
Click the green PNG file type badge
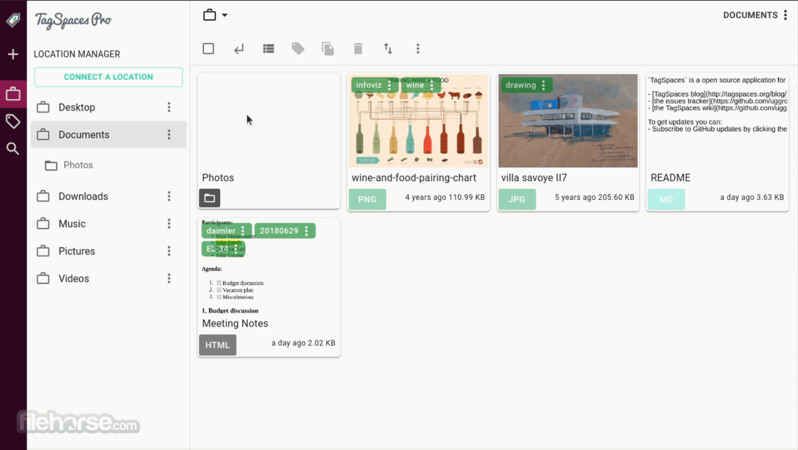367,199
